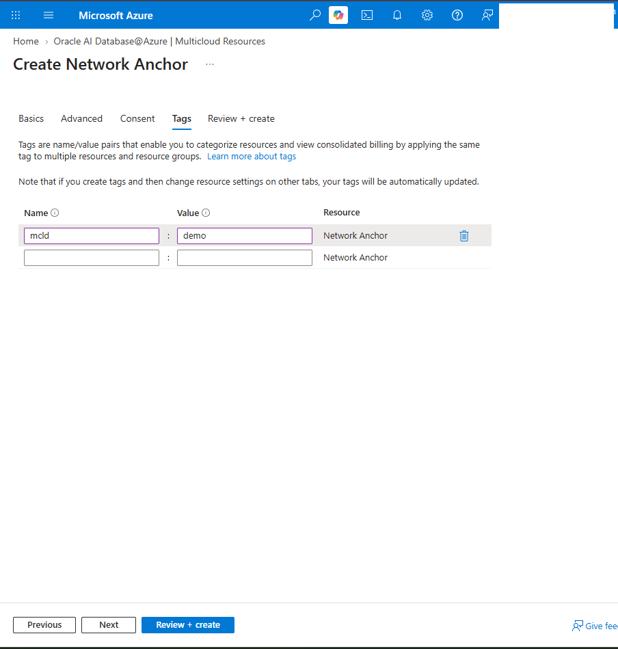Image resolution: width=618 pixels, height=649 pixels.
Task: Click the Resource column header
Action: pyautogui.click(x=342, y=212)
